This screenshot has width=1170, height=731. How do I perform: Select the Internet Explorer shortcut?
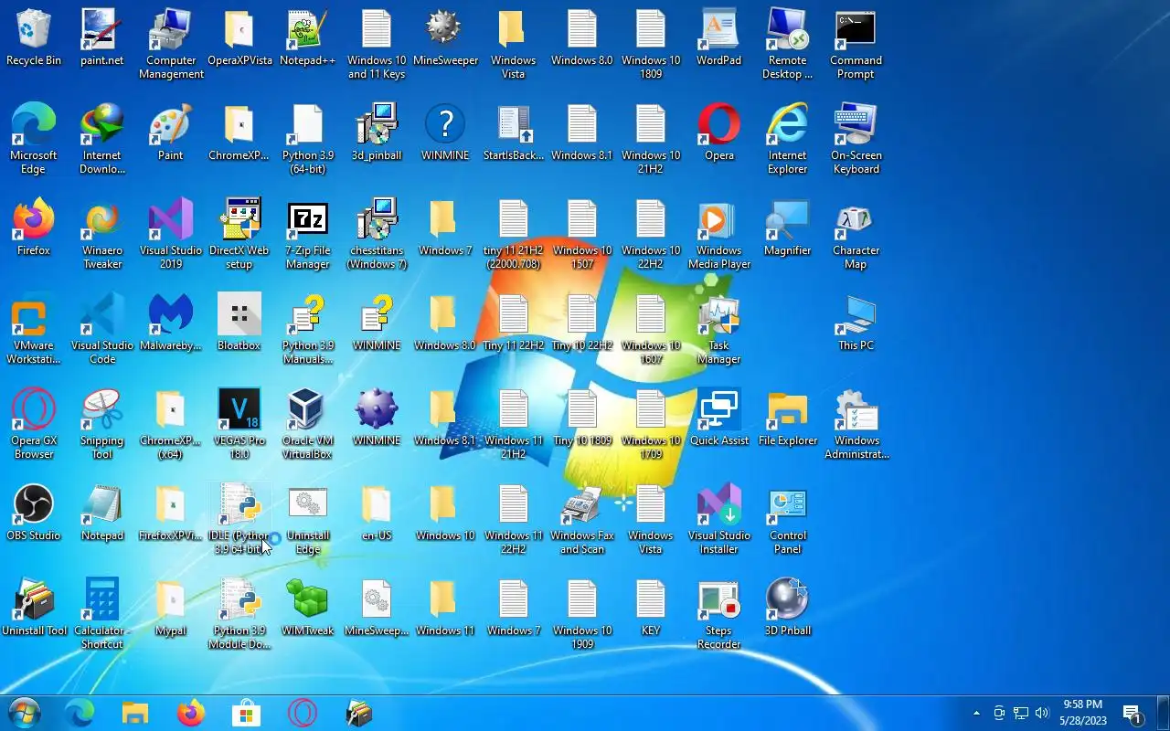788,140
